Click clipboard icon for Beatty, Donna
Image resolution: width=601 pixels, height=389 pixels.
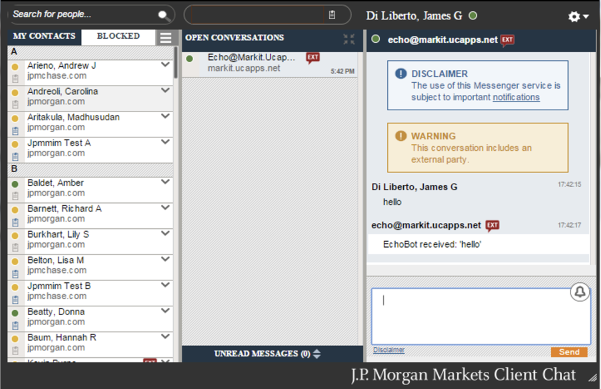pos(15,325)
